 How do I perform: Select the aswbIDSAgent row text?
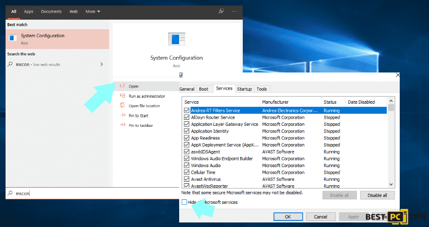[205, 152]
